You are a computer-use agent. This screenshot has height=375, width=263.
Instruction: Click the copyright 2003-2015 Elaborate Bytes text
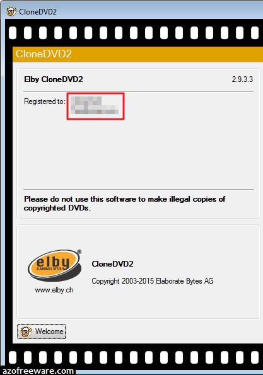click(x=153, y=280)
